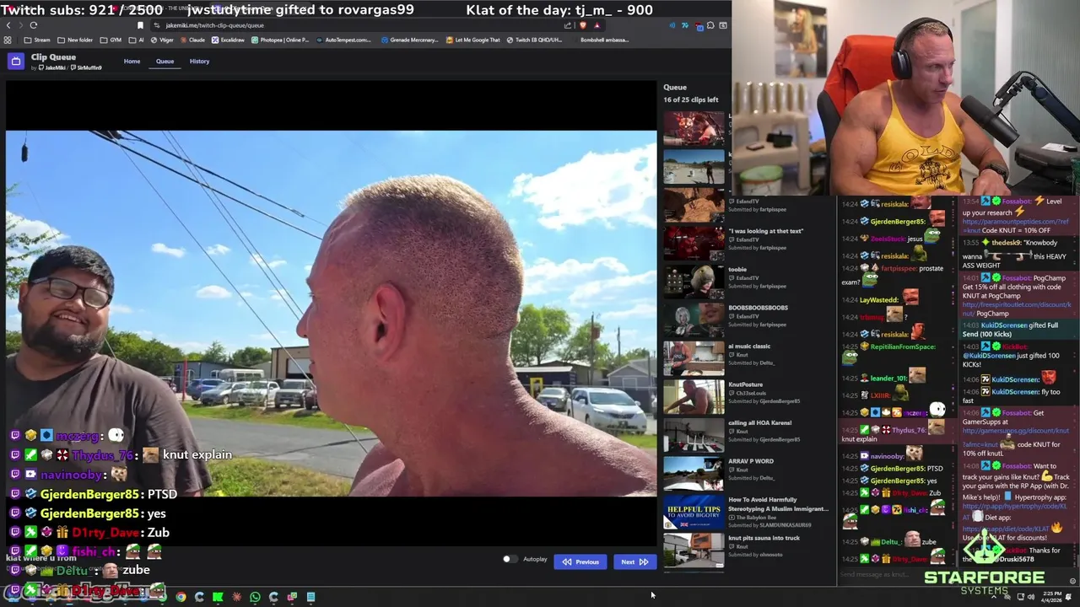Select the How To Avoid Harmfully Stereotyping clip
This screenshot has height=607, width=1080.
point(694,512)
